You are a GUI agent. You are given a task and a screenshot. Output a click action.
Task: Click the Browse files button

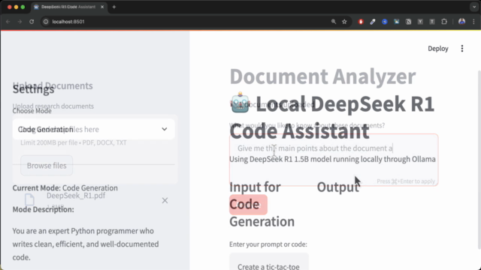47,165
